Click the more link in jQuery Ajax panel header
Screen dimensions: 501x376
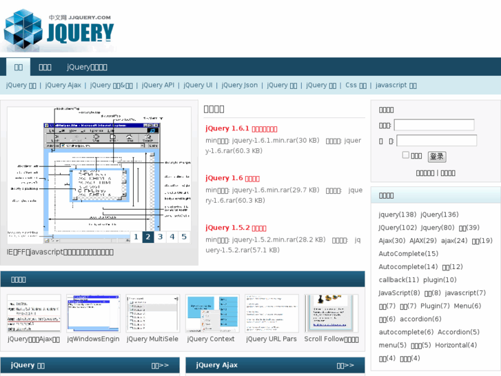[345, 365]
